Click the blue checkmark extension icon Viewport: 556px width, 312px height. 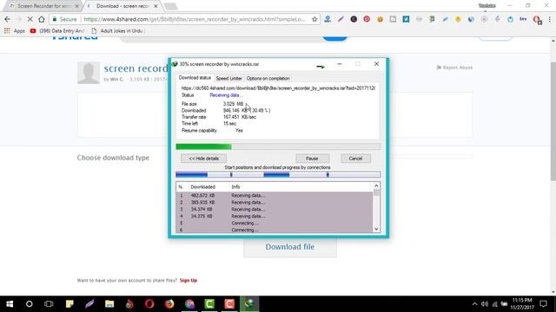406,19
